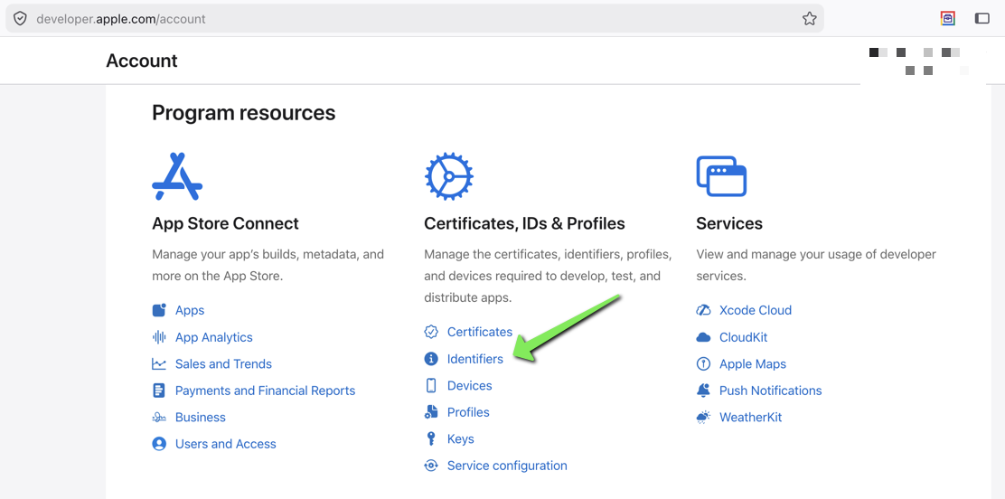The image size is (1005, 499).
Task: Click the Apple Maps compass icon
Action: pos(704,364)
